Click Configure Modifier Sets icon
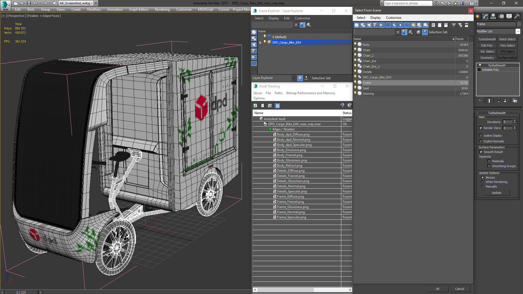Viewport: 523px width, 294px height. pos(515,101)
